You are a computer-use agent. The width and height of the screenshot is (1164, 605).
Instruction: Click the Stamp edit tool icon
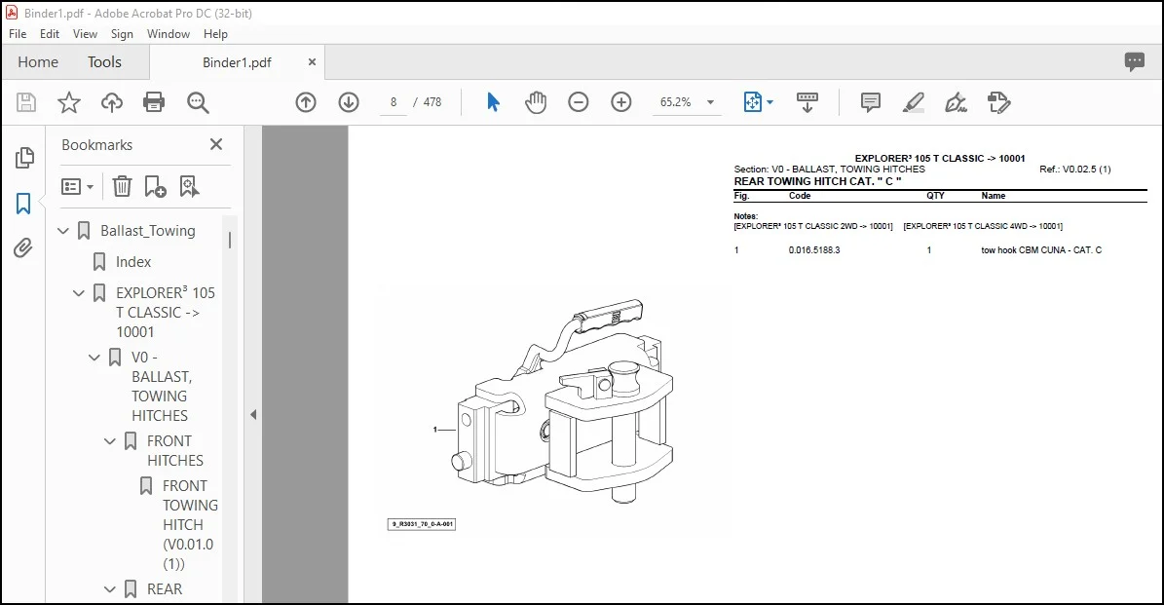point(999,102)
